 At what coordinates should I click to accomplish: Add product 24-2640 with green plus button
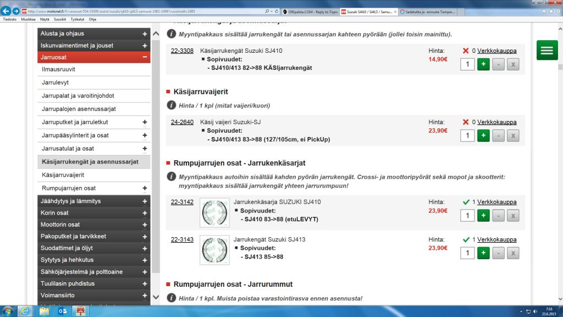click(483, 135)
